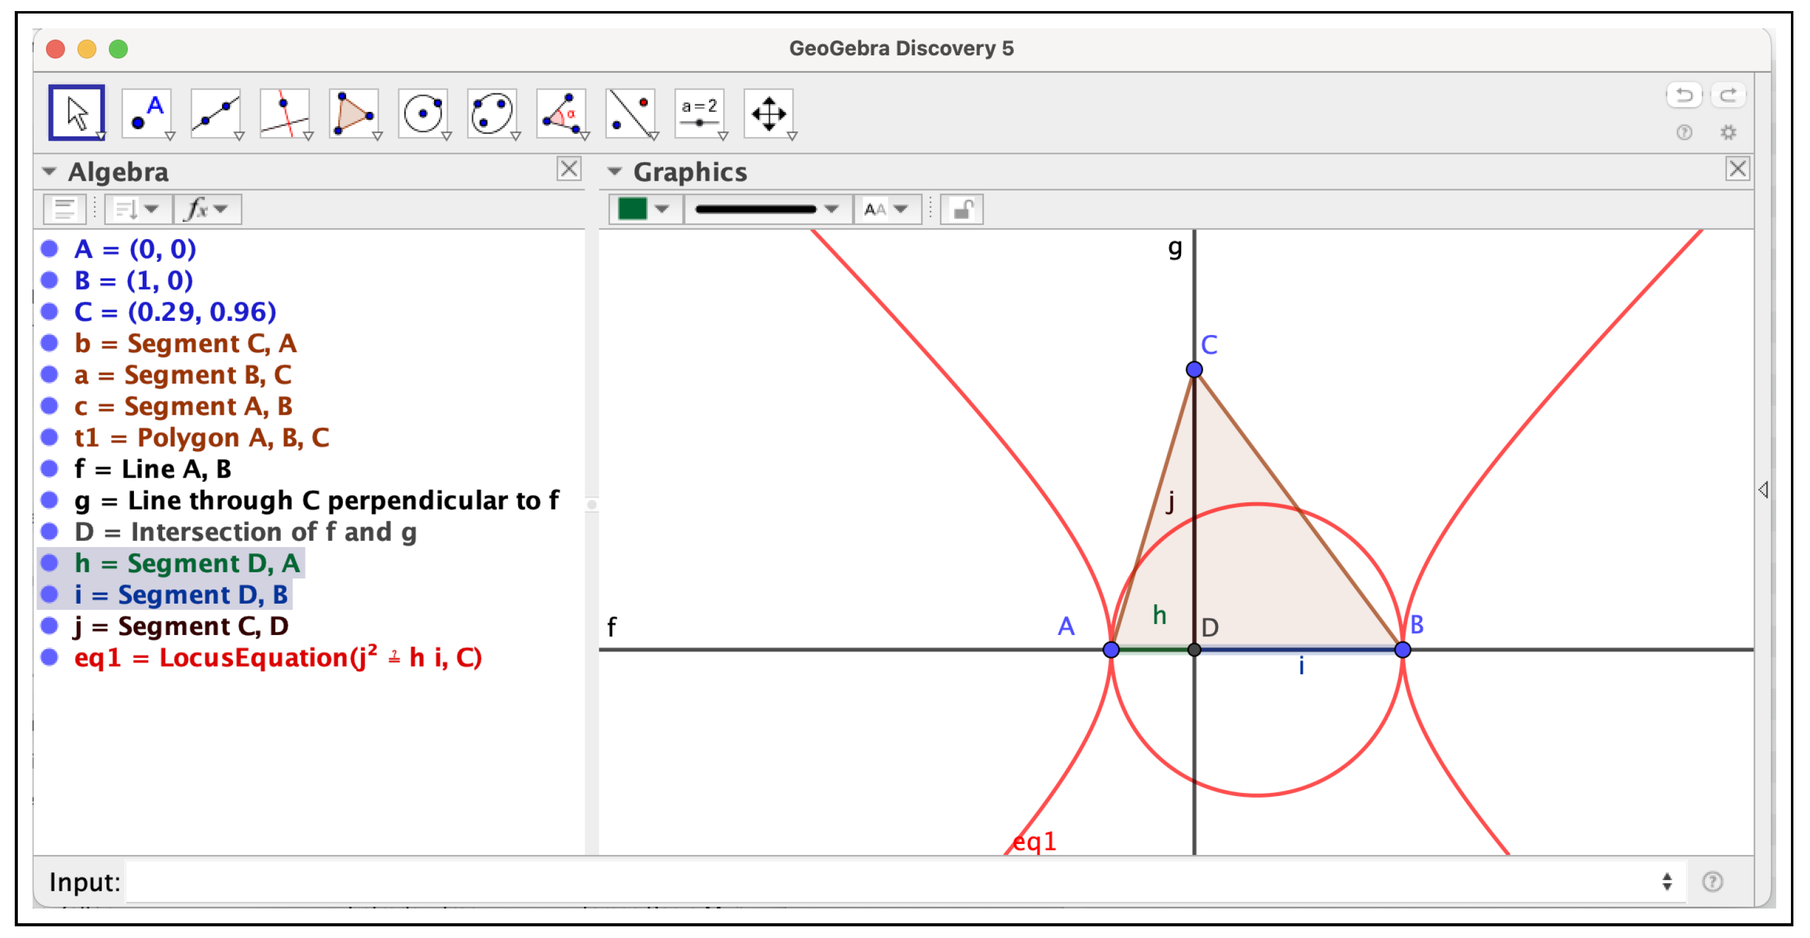Select the Line through two points tool
Image resolution: width=1810 pixels, height=938 pixels.
(215, 113)
